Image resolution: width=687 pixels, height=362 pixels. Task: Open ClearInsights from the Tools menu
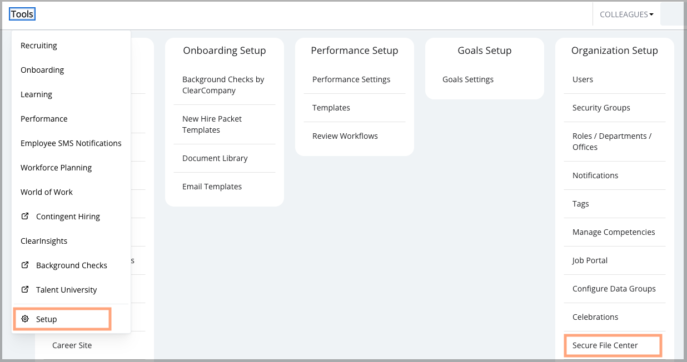coord(44,241)
